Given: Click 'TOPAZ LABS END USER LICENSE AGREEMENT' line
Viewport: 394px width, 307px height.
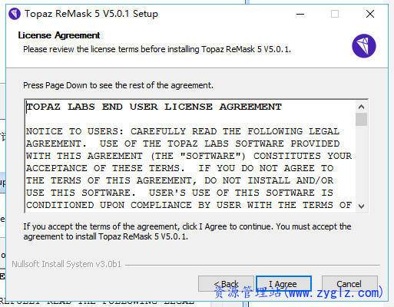Looking at the screenshot, I should (154, 107).
